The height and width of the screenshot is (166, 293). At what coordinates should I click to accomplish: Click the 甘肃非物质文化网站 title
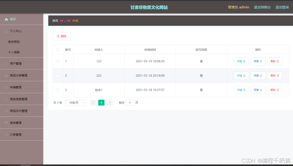[149, 7]
